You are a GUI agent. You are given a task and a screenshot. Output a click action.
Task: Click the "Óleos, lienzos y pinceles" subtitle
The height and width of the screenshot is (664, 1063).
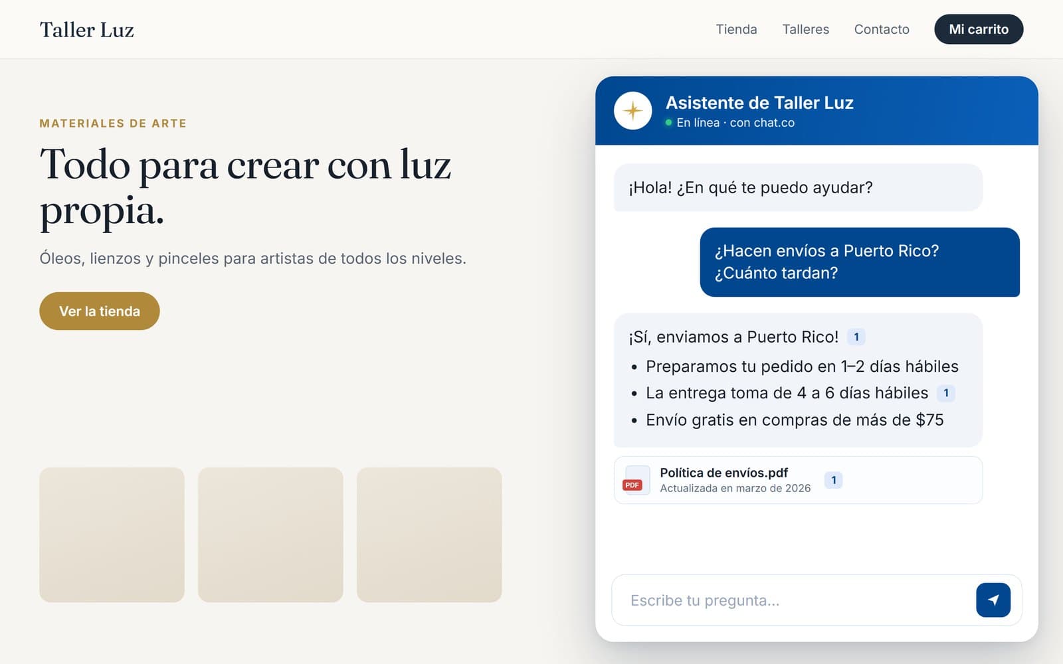[252, 258]
